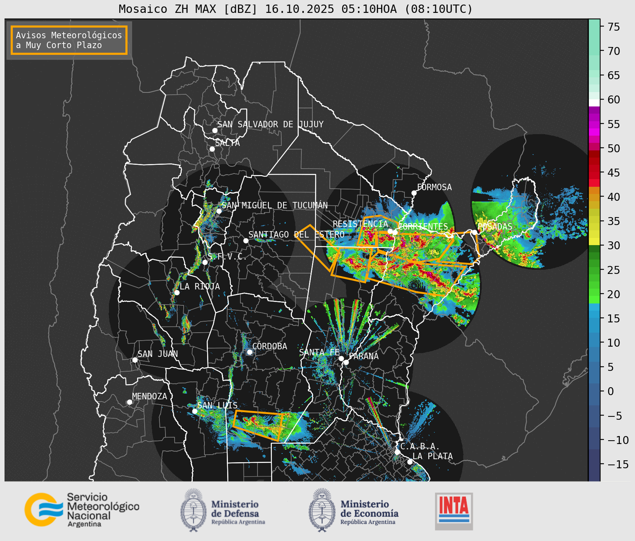
Task: Click the SAN LUIS city dot
Action: (195, 411)
